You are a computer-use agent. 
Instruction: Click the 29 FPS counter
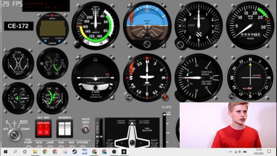(x=12, y=4)
